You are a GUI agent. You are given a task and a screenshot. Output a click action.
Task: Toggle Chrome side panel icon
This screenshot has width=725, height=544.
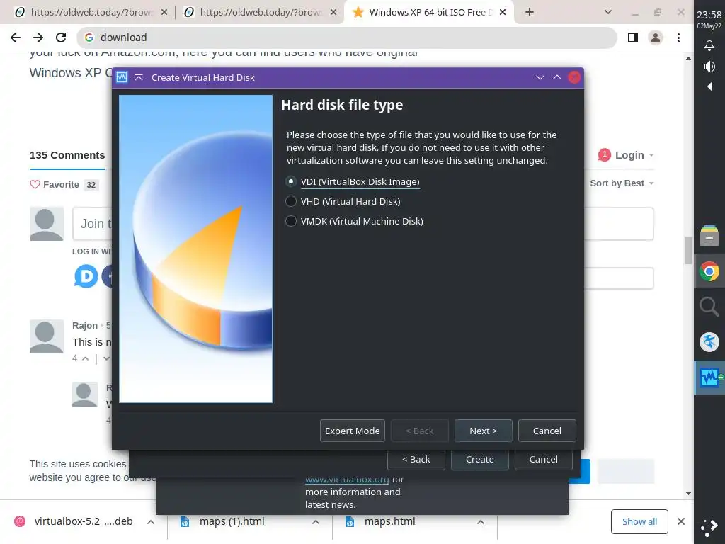coord(633,38)
